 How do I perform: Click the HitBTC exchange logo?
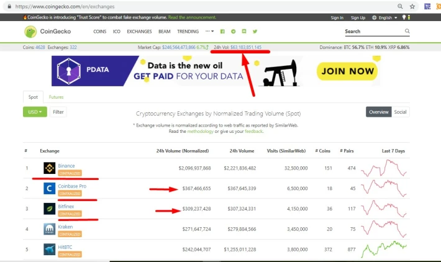[x=50, y=249]
